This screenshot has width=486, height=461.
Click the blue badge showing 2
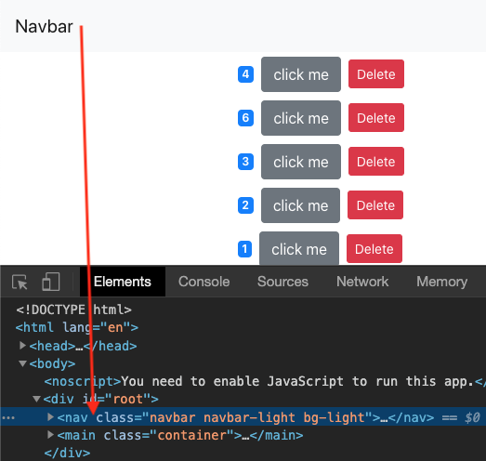click(x=245, y=205)
